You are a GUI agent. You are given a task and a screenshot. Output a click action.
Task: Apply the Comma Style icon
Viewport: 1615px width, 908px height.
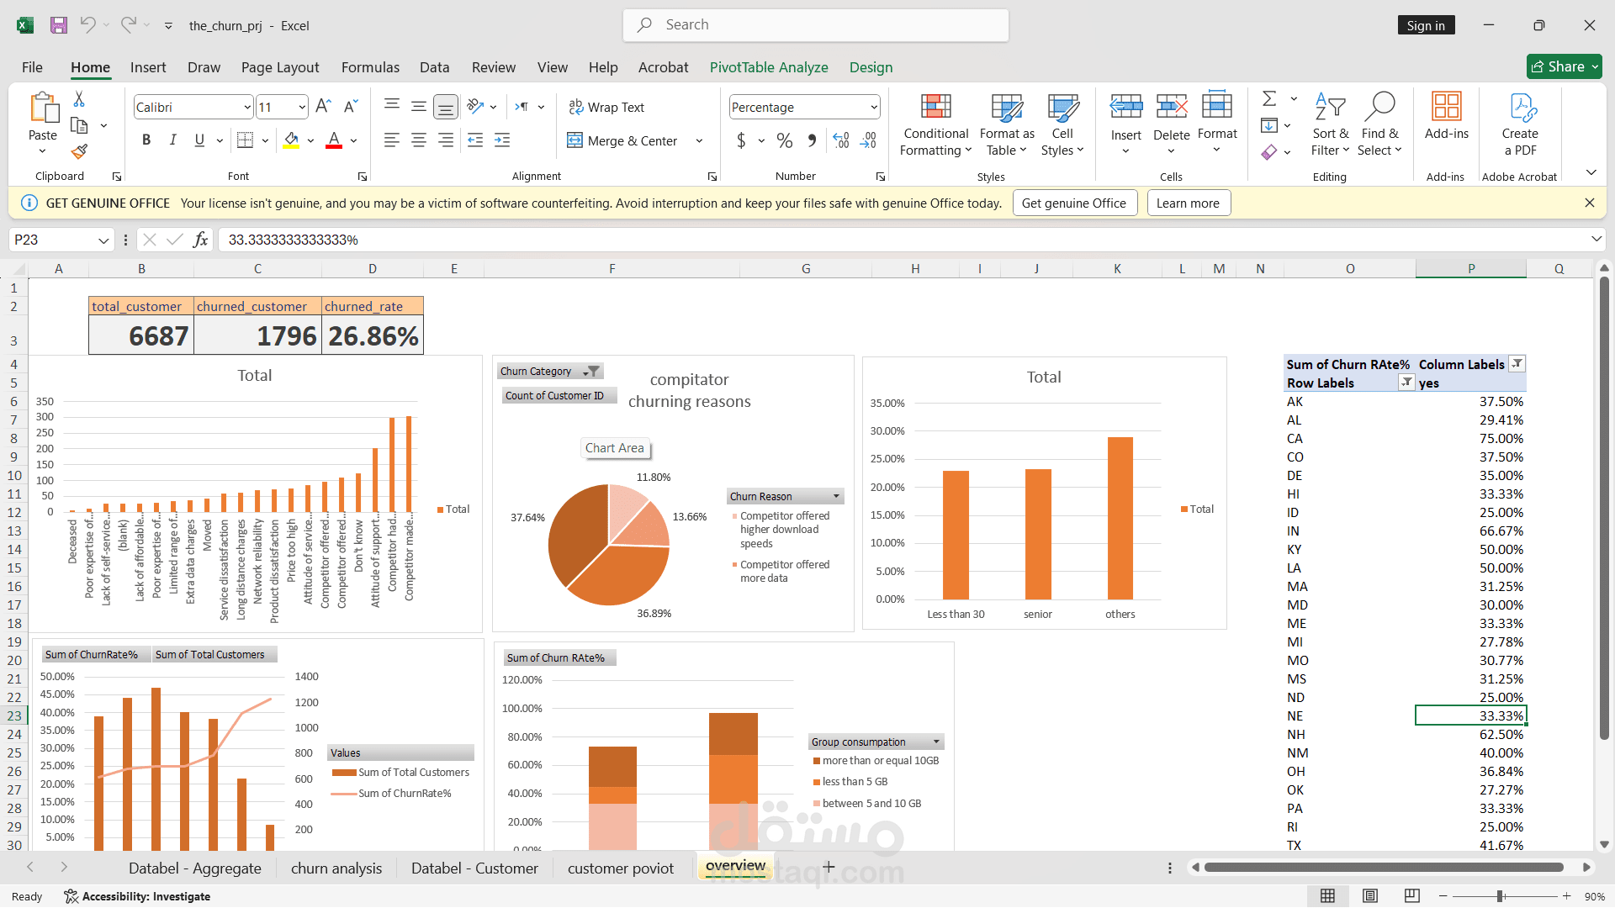coord(812,140)
